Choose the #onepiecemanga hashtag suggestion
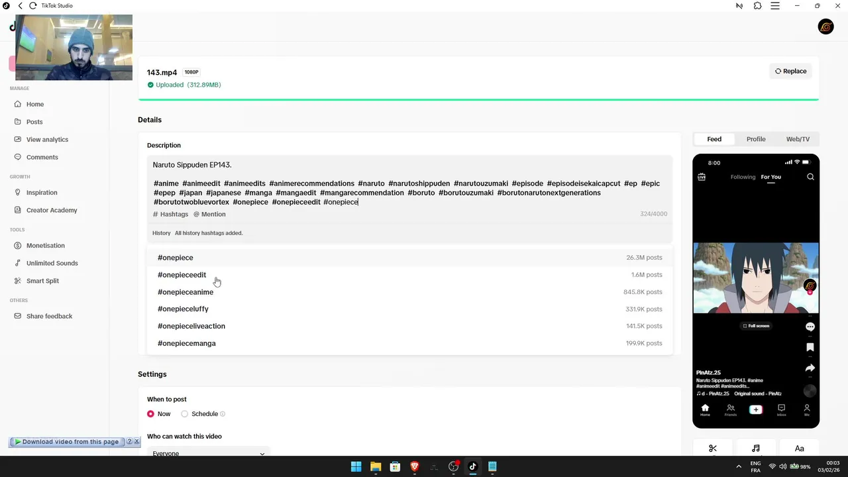 pyautogui.click(x=409, y=343)
